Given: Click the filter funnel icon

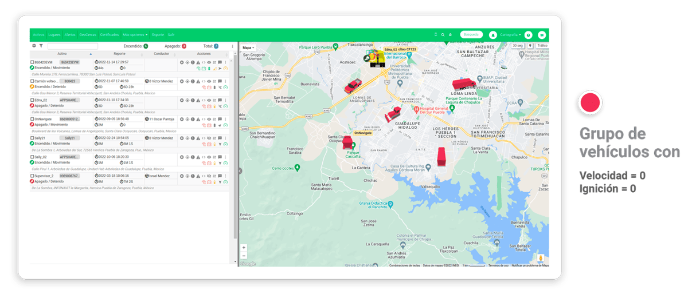Looking at the screenshot, I should [x=41, y=46].
